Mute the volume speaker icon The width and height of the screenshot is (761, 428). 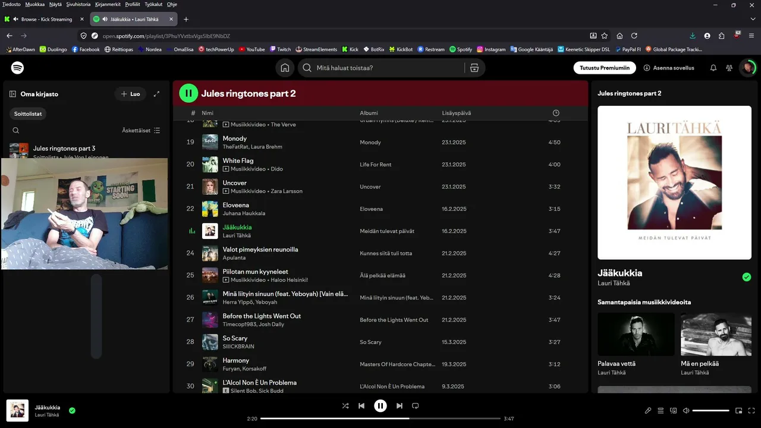(685, 410)
